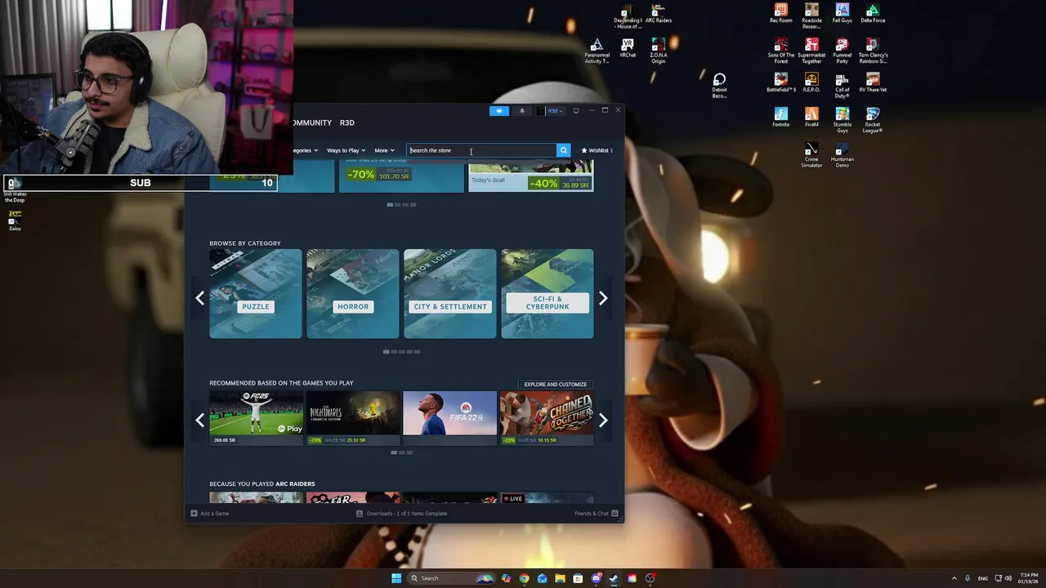The width and height of the screenshot is (1046, 588).
Task: Open Roadside Research desktop shortcut
Action: tap(811, 16)
